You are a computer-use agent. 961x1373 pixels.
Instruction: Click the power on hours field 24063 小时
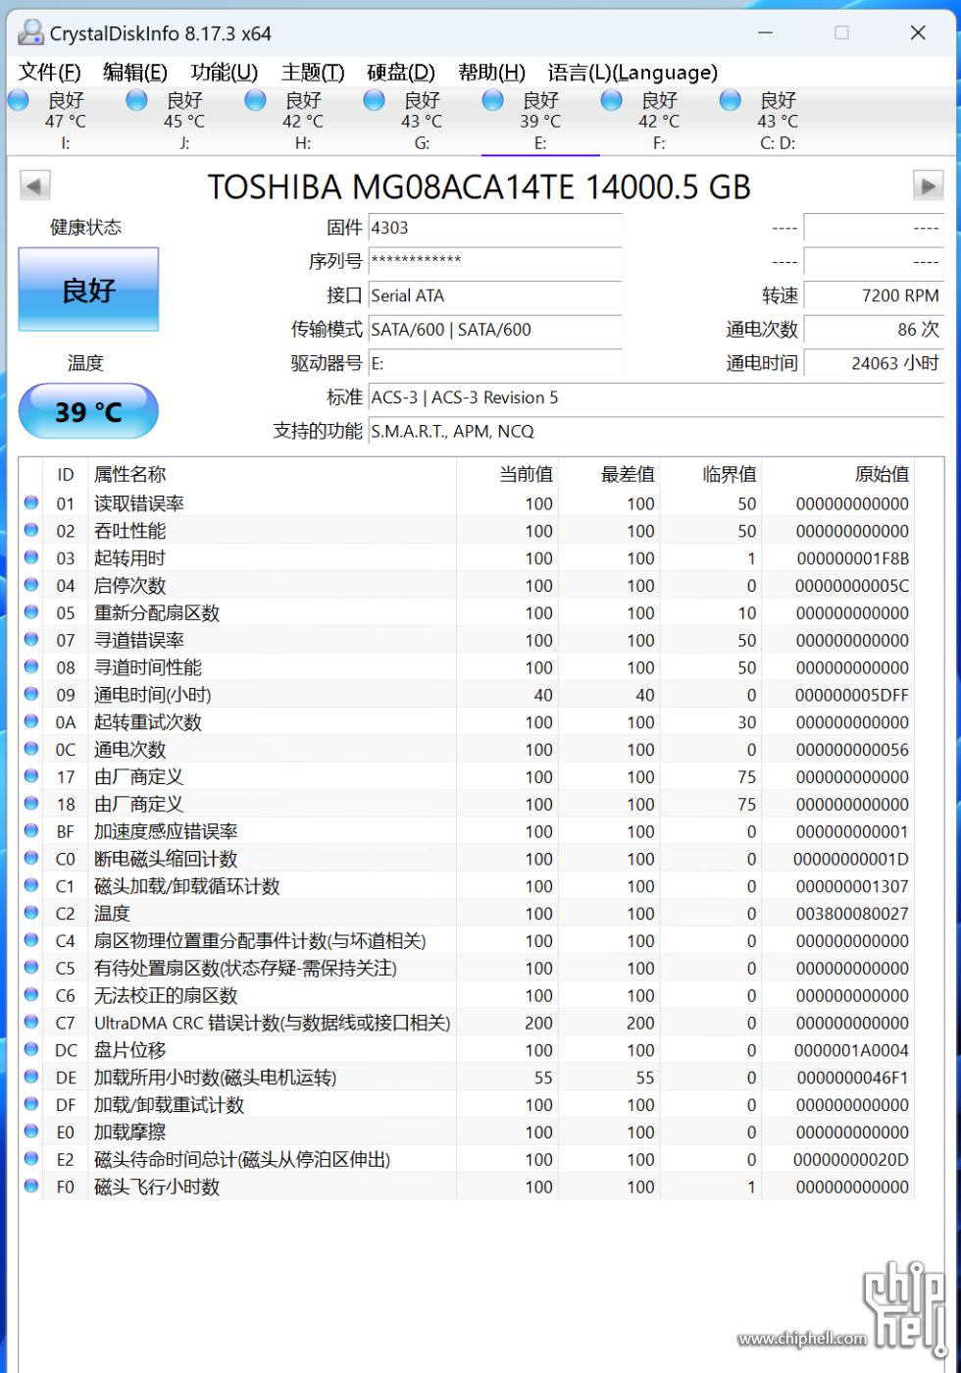tap(874, 363)
